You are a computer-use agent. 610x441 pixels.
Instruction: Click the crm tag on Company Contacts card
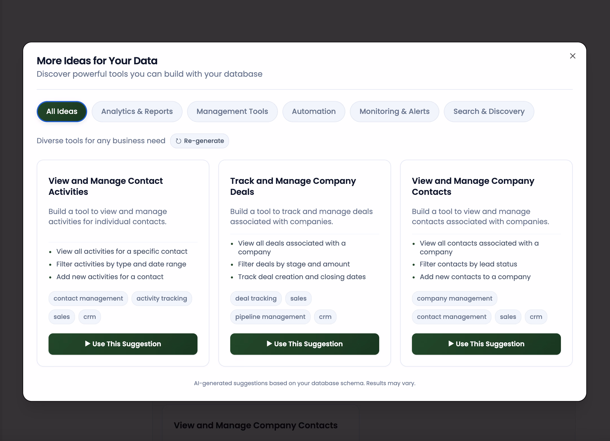(x=536, y=317)
